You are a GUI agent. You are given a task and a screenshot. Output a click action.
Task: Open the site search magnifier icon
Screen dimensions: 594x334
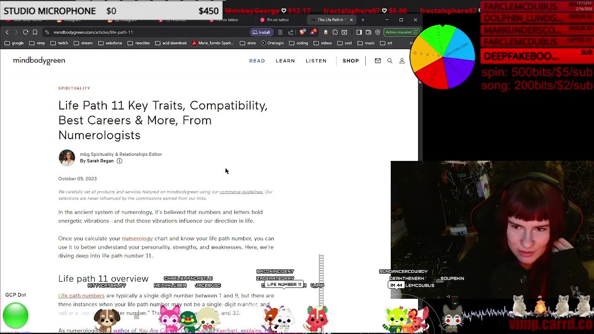390,61
